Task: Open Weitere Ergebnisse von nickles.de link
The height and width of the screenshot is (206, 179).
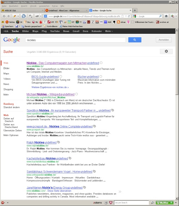Action: (50, 87)
